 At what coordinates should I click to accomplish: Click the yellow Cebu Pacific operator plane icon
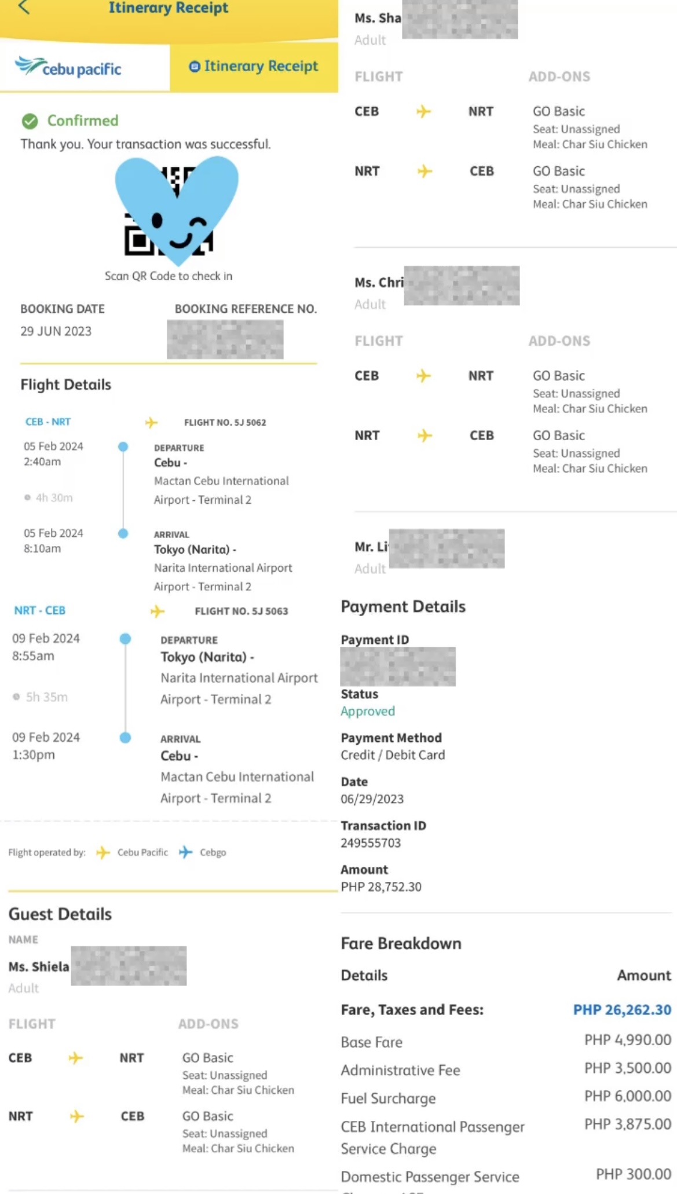pyautogui.click(x=103, y=852)
